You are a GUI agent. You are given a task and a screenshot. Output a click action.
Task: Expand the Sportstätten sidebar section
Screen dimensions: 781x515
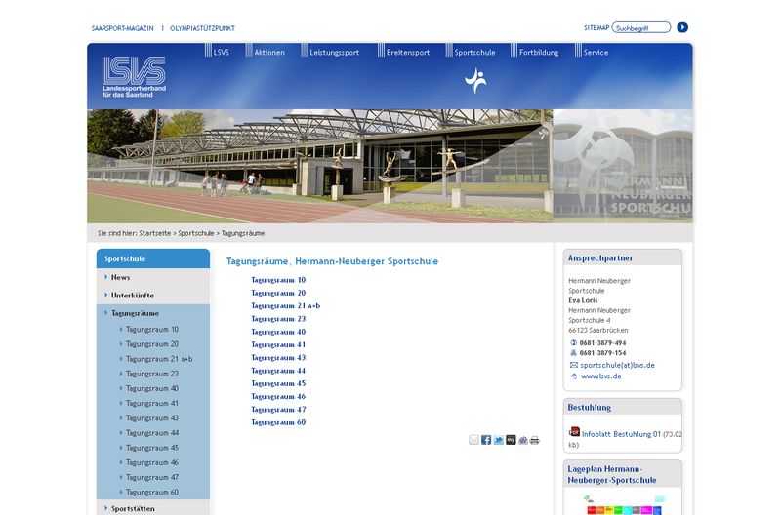click(133, 508)
